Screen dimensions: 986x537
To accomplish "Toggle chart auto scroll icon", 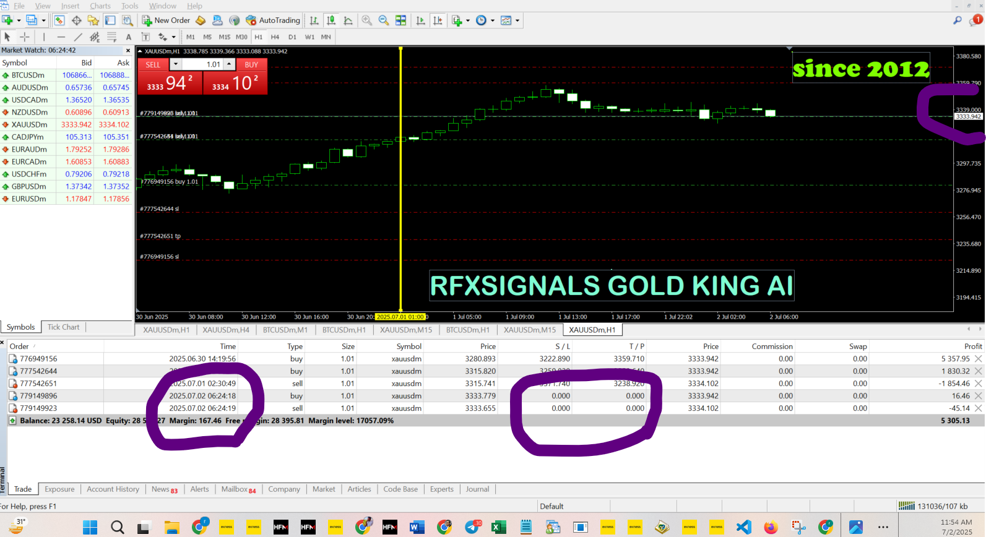I will pyautogui.click(x=421, y=20).
